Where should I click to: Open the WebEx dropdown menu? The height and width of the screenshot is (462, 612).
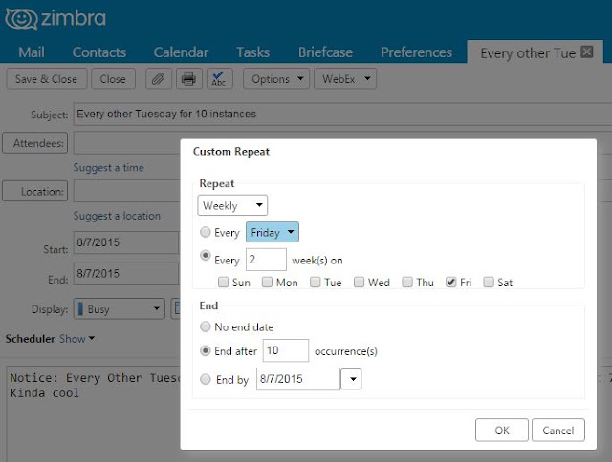tap(345, 79)
